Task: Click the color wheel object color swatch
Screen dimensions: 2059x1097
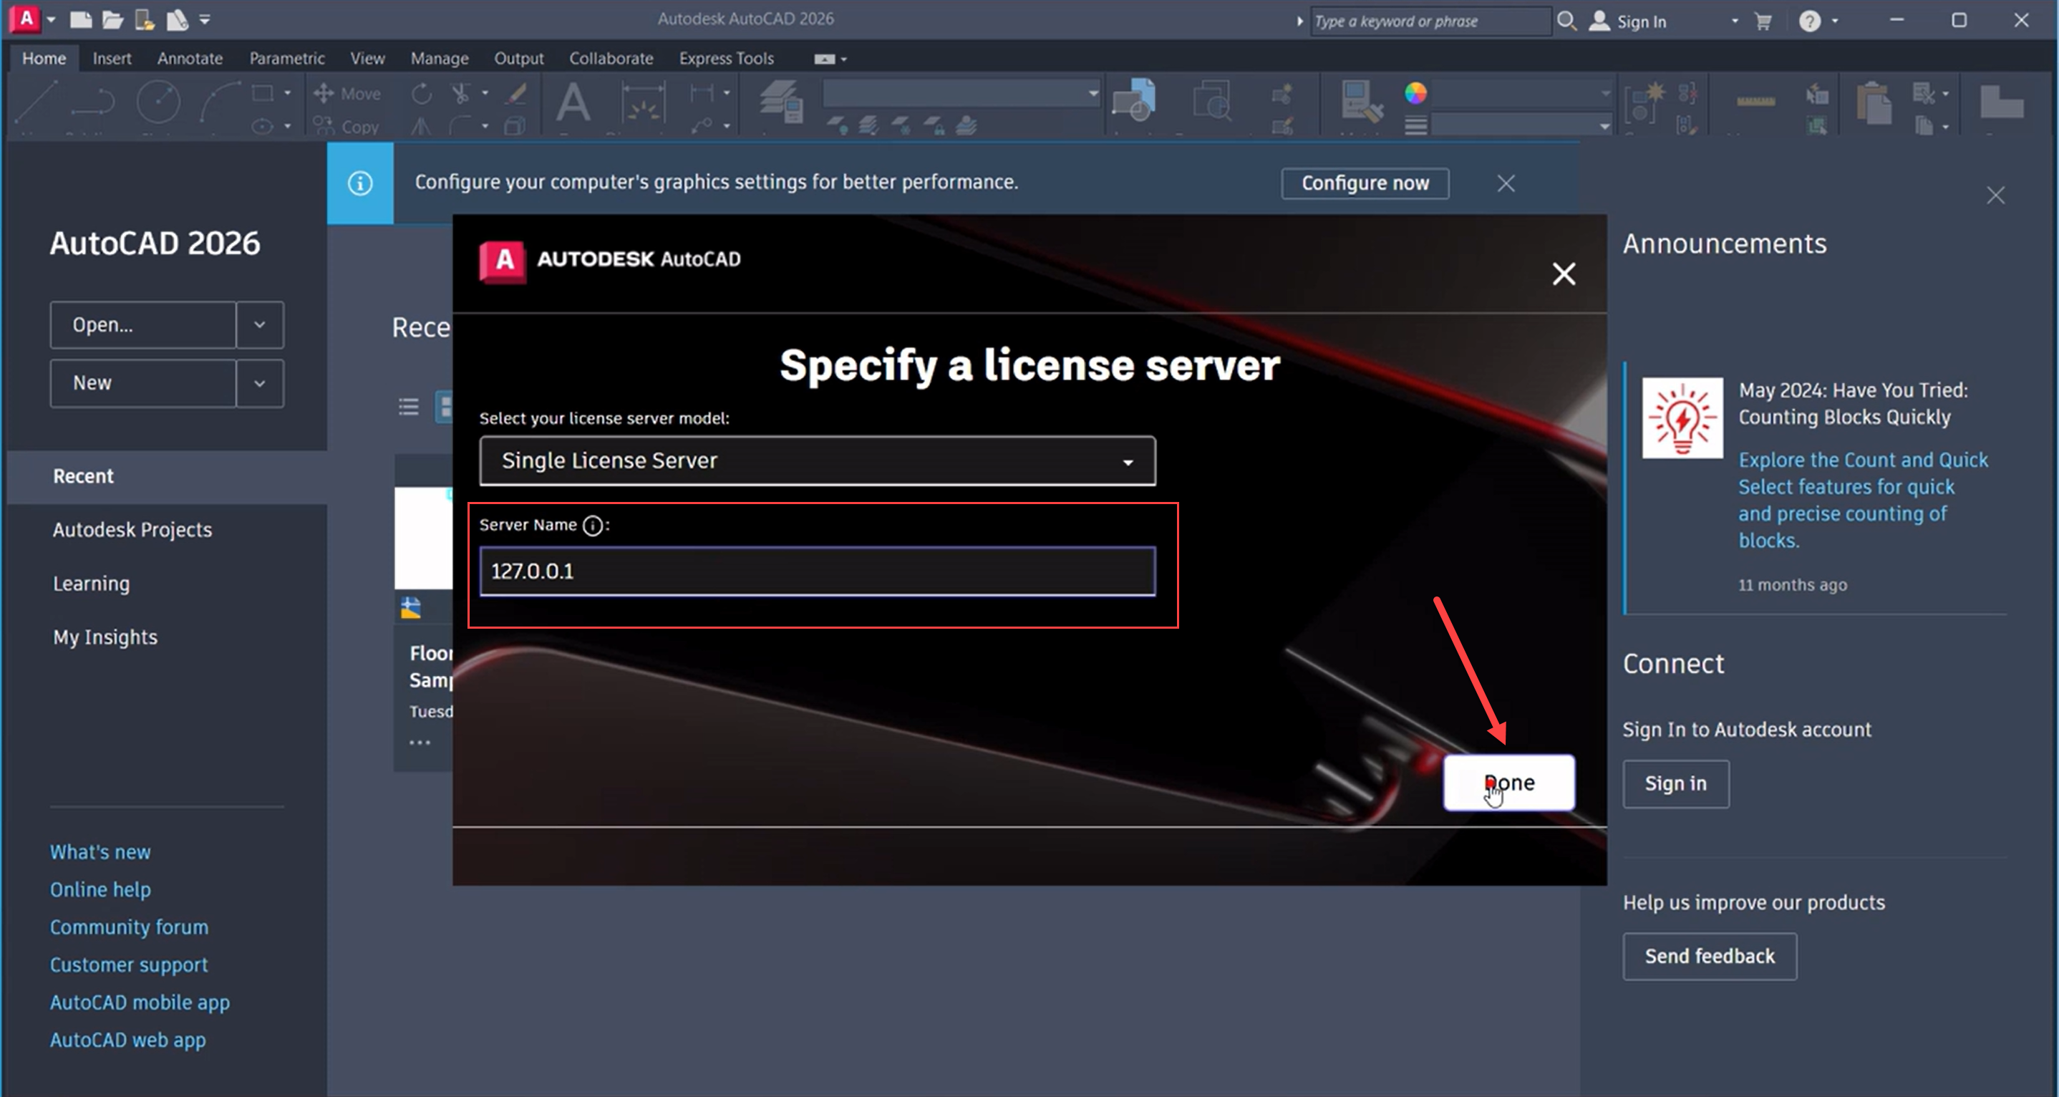Action: point(1415,94)
